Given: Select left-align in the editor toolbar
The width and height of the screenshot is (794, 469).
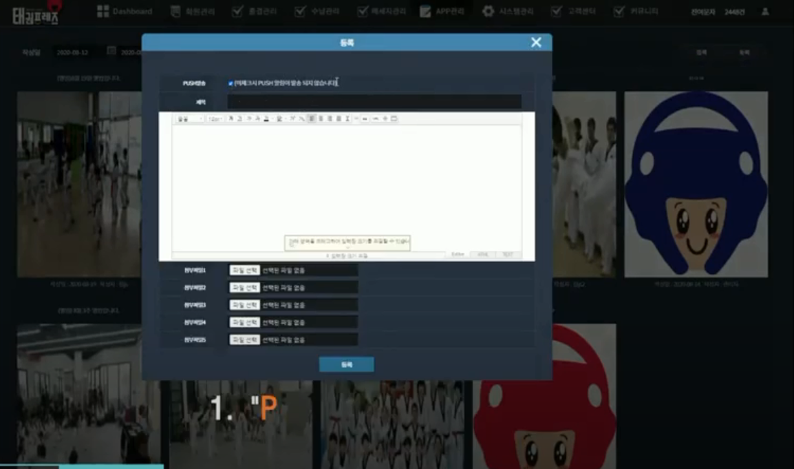Looking at the screenshot, I should (x=311, y=119).
